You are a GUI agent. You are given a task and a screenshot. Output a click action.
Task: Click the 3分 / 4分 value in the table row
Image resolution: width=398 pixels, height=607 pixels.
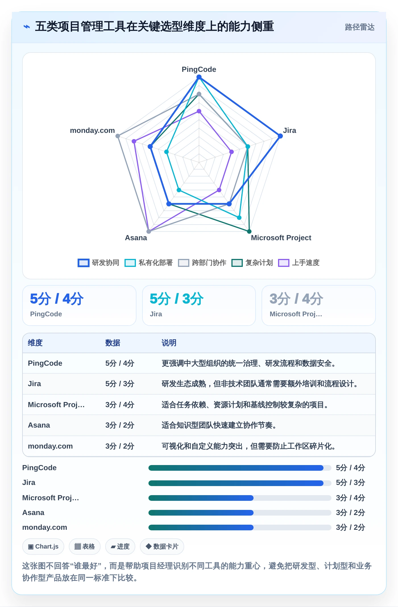(120, 405)
